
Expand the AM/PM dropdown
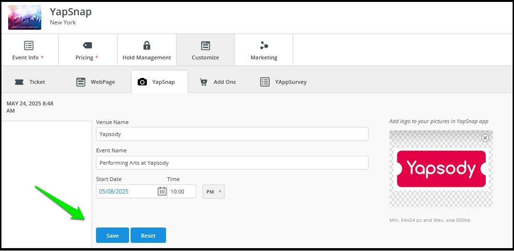(x=214, y=192)
